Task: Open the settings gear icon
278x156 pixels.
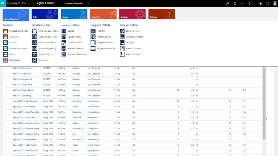Action: point(260,3)
